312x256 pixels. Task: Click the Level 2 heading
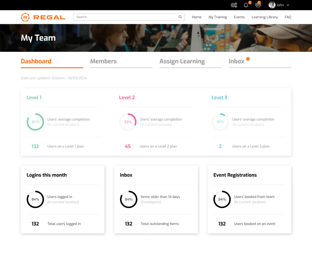pos(127,98)
